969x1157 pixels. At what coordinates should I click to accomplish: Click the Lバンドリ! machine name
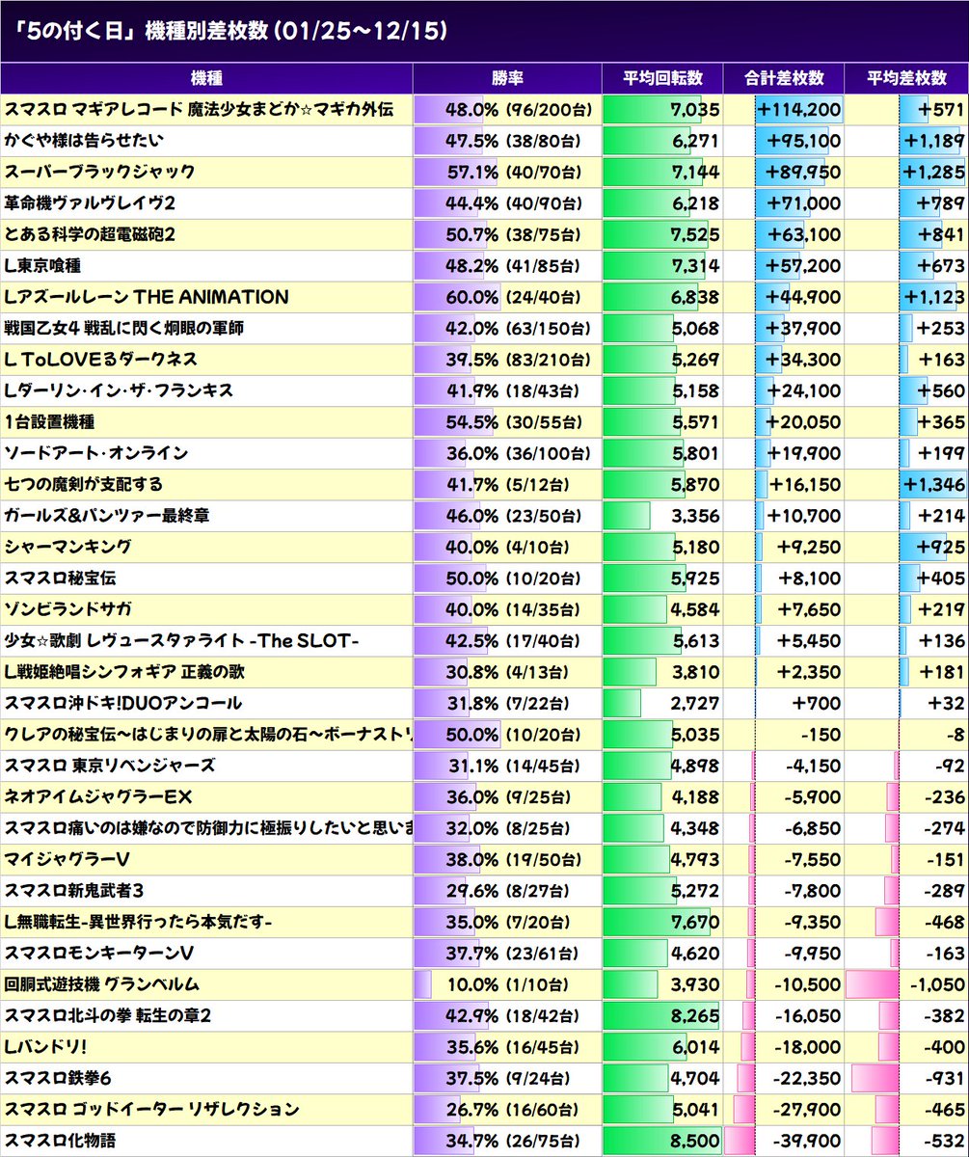(46, 1047)
